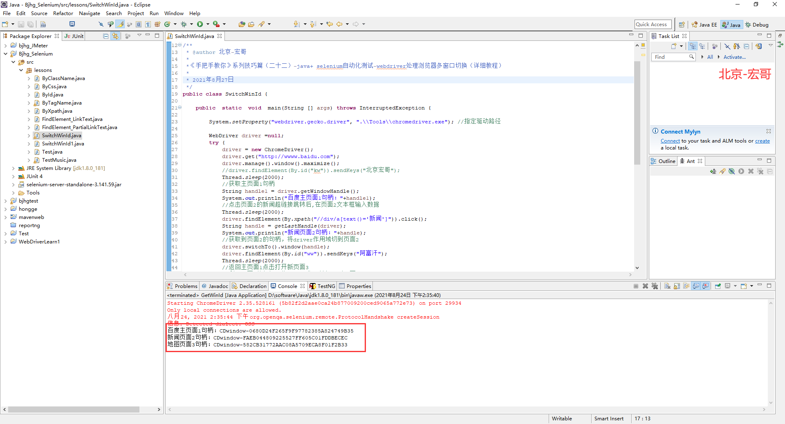
Task: Click the Connect link in Mylyn panel
Action: [670, 141]
